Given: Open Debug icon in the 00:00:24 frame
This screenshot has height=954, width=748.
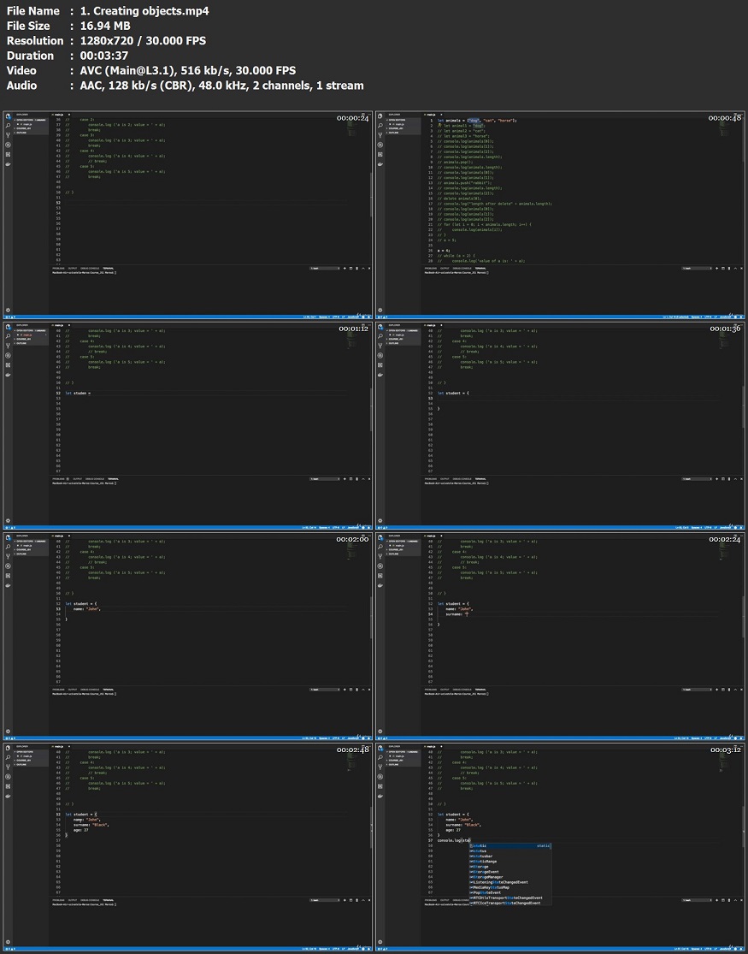Looking at the screenshot, I should tap(8, 145).
